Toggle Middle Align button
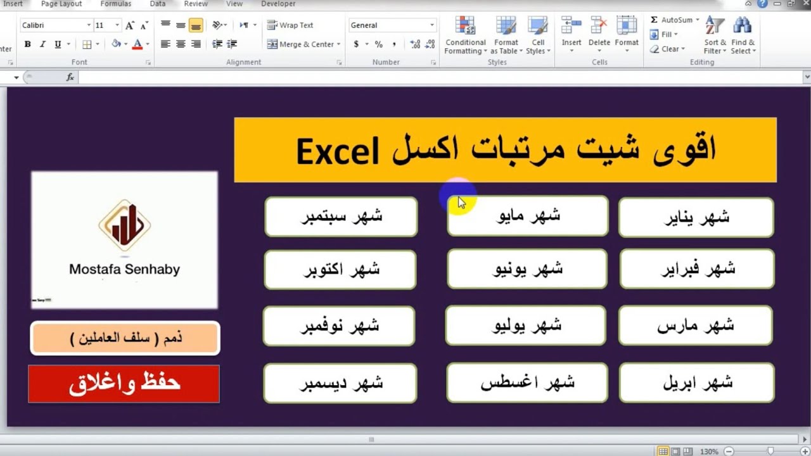This screenshot has height=456, width=811. tap(181, 25)
